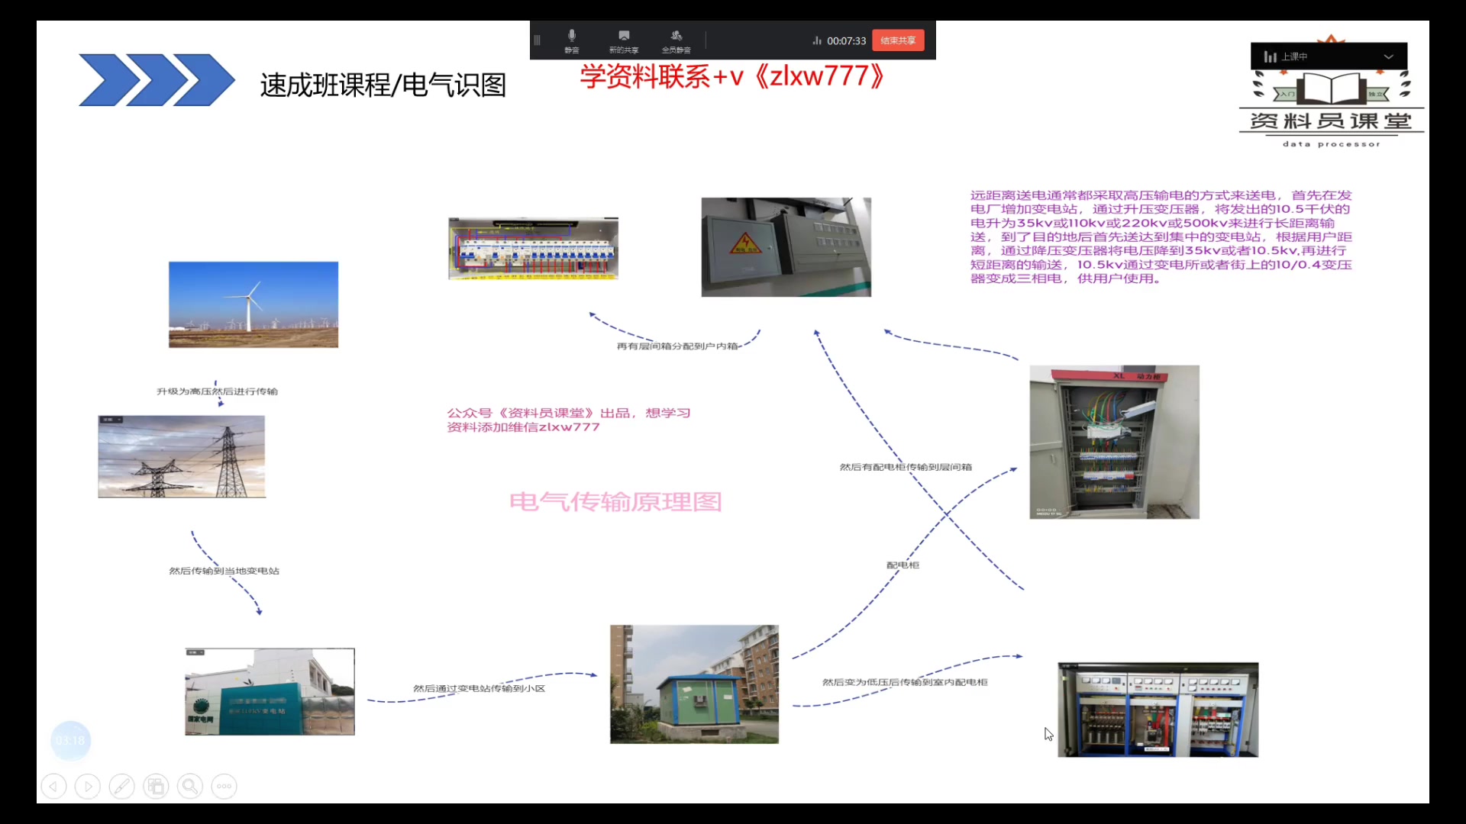Click label 升级为高压然后进行传输
Screen dimensions: 1466x824
[217, 391]
